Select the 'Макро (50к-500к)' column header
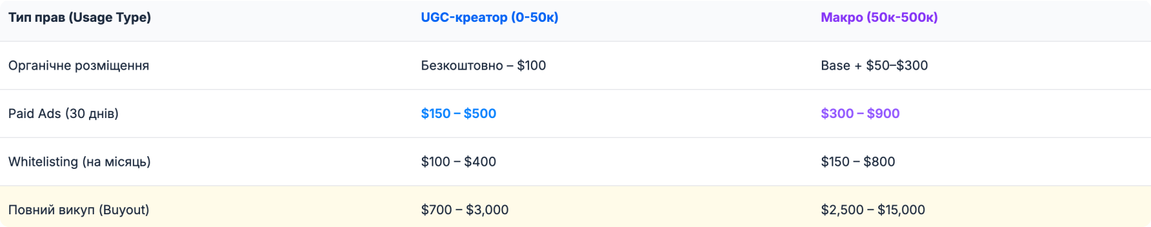1151x227 pixels. pos(879,18)
